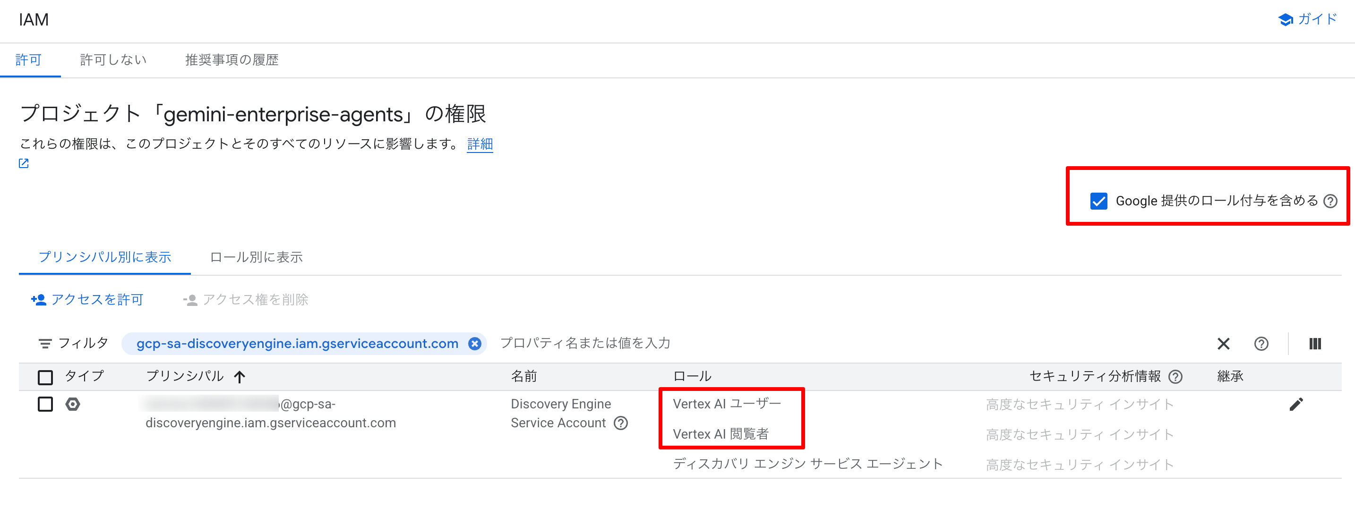The width and height of the screenshot is (1355, 508).
Task: Click the アクセスを許可 button
Action: click(x=87, y=300)
